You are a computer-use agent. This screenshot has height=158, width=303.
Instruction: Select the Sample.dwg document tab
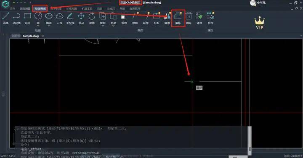(x=31, y=36)
